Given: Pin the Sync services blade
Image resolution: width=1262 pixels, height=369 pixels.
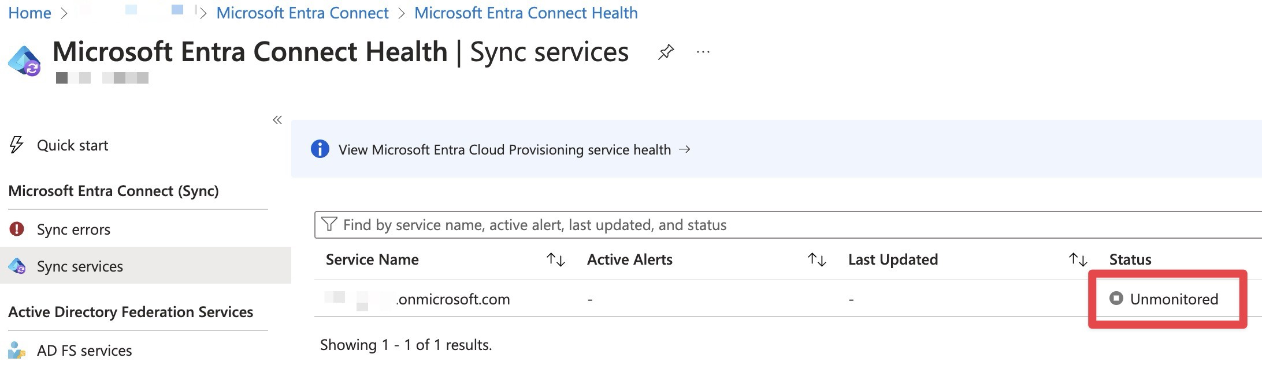Looking at the screenshot, I should 666,52.
